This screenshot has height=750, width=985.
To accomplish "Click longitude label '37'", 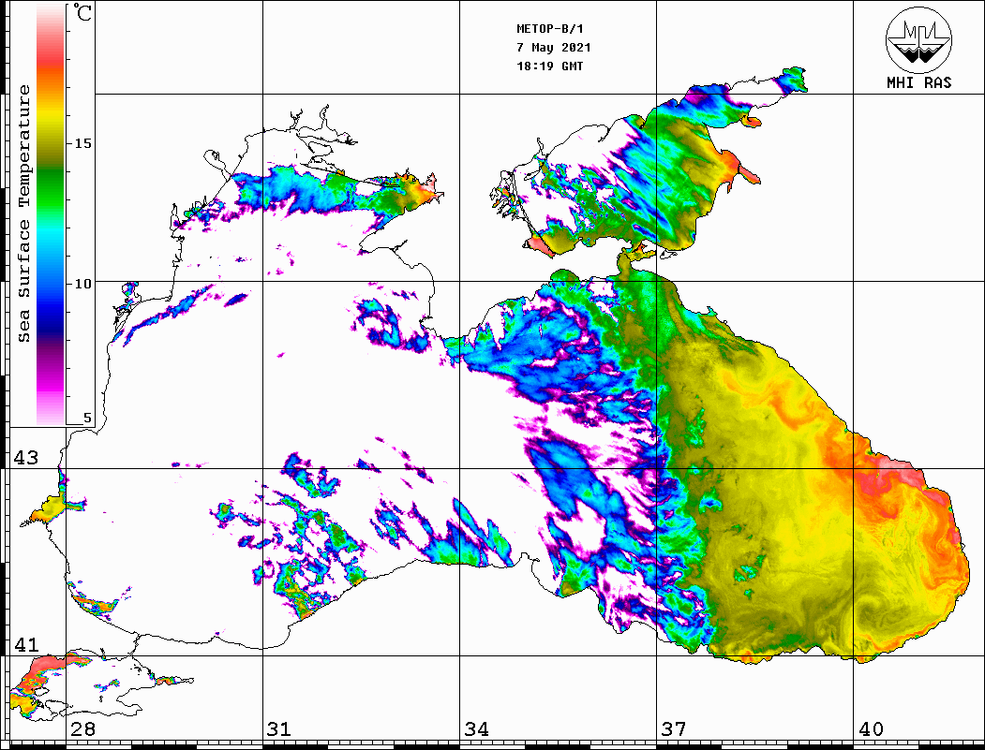I will point(674,729).
